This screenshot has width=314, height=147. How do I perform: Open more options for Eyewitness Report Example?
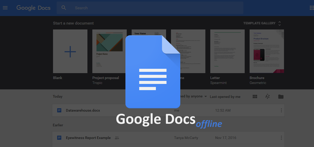click(x=281, y=138)
